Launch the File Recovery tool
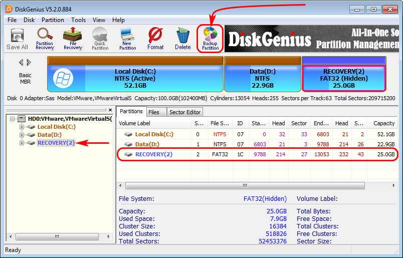Image resolution: width=403 pixels, height=258 pixels. pyautogui.click(x=73, y=39)
